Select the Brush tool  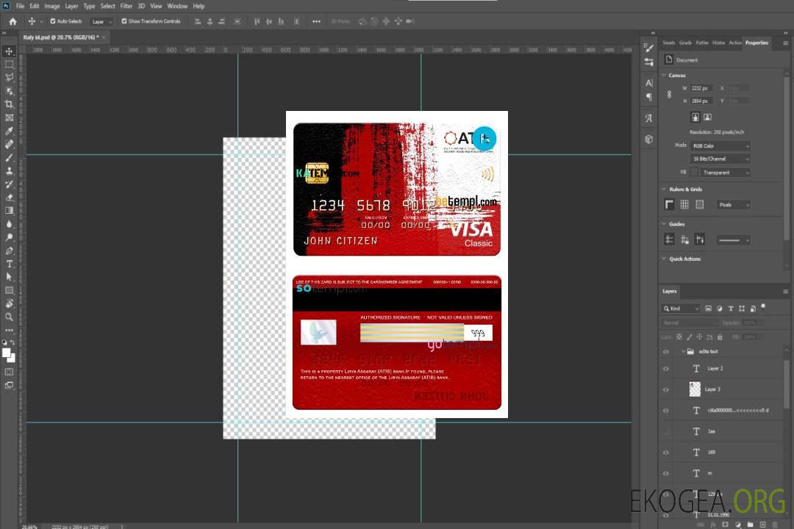[x=9, y=157]
